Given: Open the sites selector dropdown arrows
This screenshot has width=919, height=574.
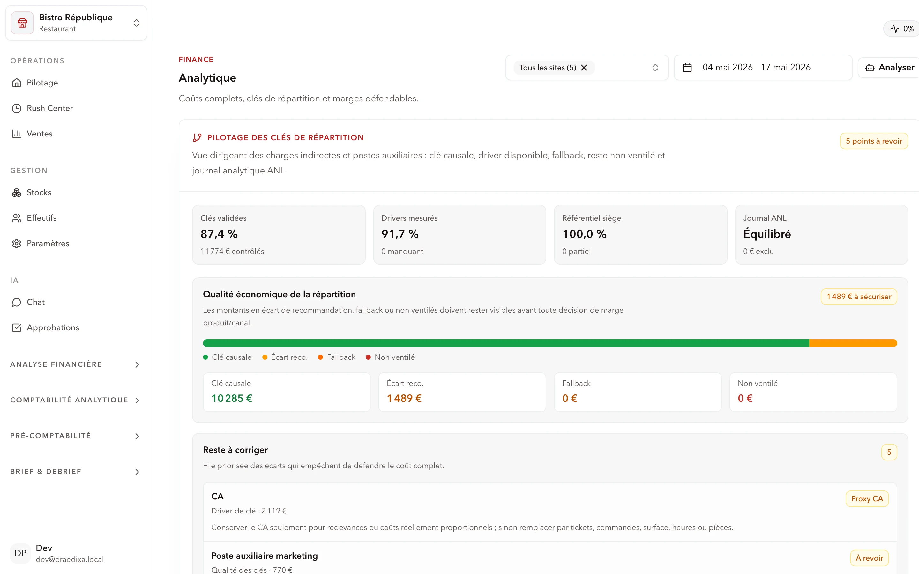Looking at the screenshot, I should coord(655,68).
